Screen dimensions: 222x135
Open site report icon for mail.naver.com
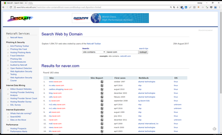pyautogui.click(x=102, y=124)
